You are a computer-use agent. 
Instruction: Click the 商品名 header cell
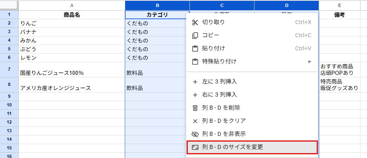click(x=72, y=15)
